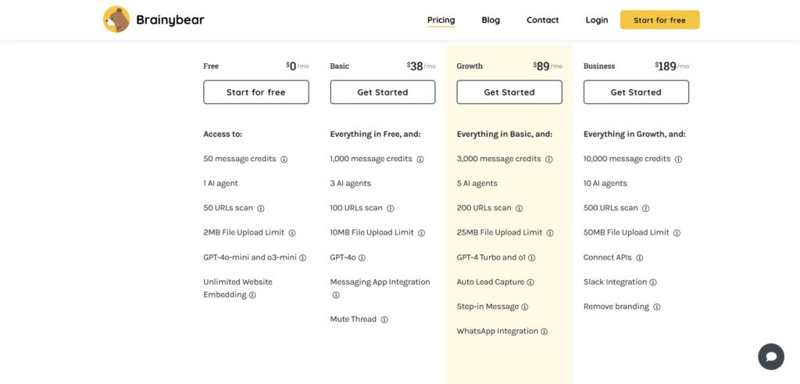This screenshot has height=384, width=800.
Task: Show info icon for Mute Thread
Action: tap(384, 320)
